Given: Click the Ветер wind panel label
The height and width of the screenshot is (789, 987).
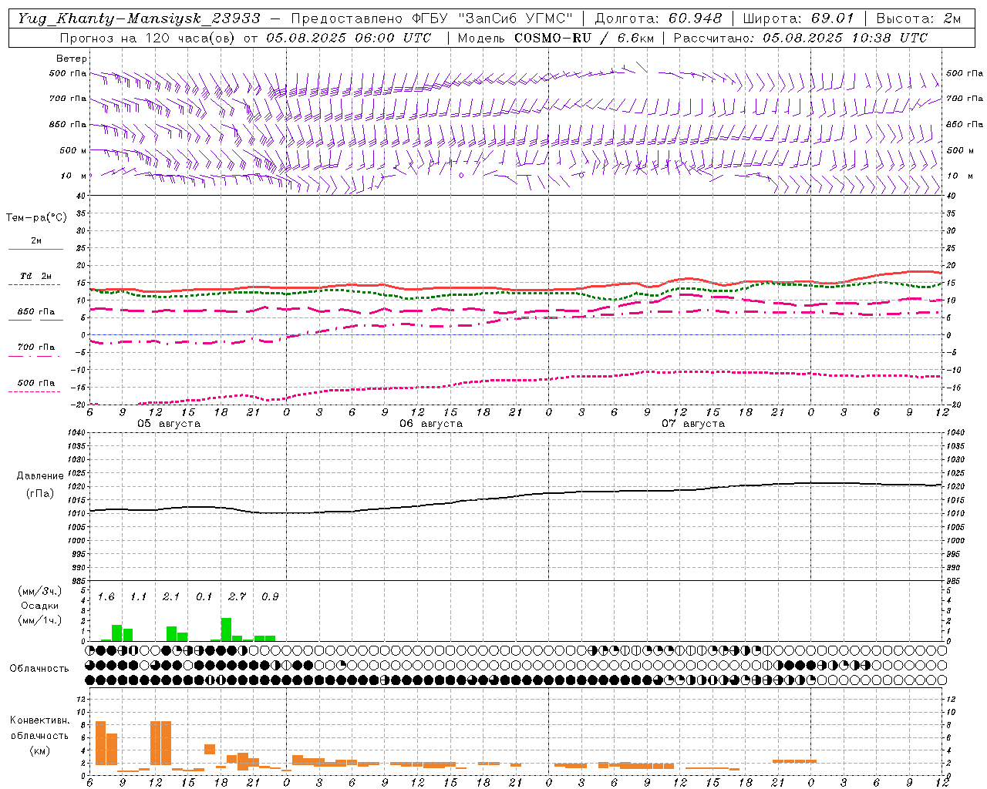Looking at the screenshot, I should pyautogui.click(x=71, y=59).
